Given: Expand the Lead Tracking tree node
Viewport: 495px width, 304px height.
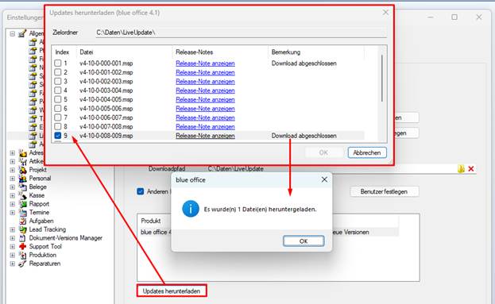Looking at the screenshot, I should [12, 229].
